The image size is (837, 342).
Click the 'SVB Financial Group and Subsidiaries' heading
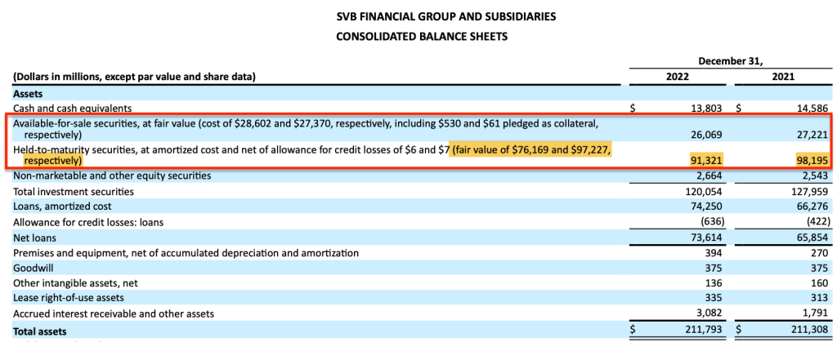pos(418,16)
